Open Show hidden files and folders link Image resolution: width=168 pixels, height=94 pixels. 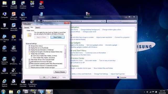[x=103, y=68]
